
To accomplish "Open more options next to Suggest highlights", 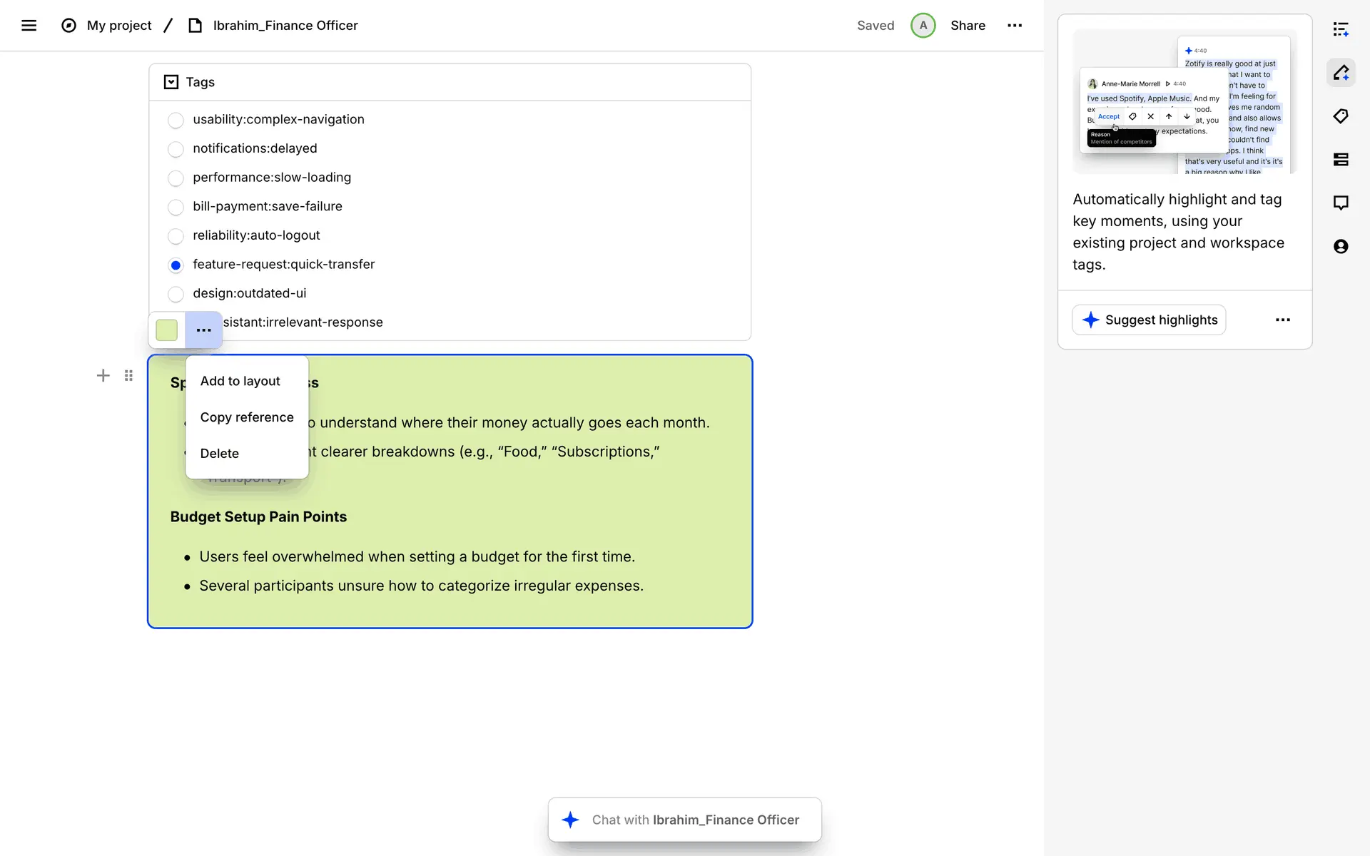I will click(1282, 320).
